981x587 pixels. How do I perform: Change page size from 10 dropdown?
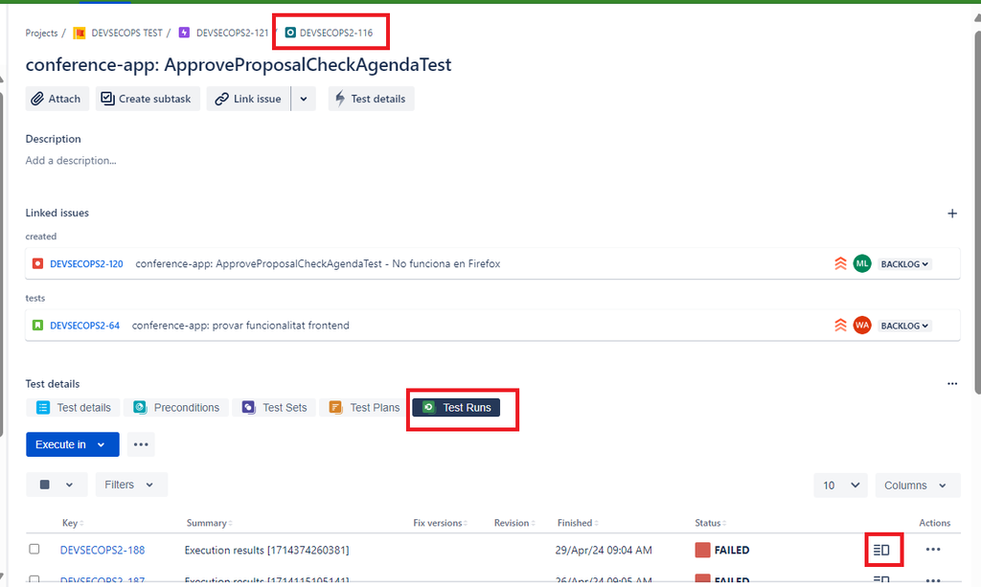tap(840, 485)
